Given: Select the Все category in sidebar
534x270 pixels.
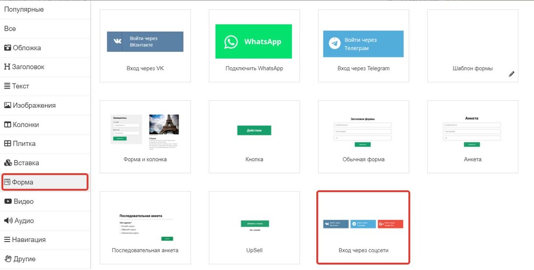Looking at the screenshot, I should pos(44,28).
